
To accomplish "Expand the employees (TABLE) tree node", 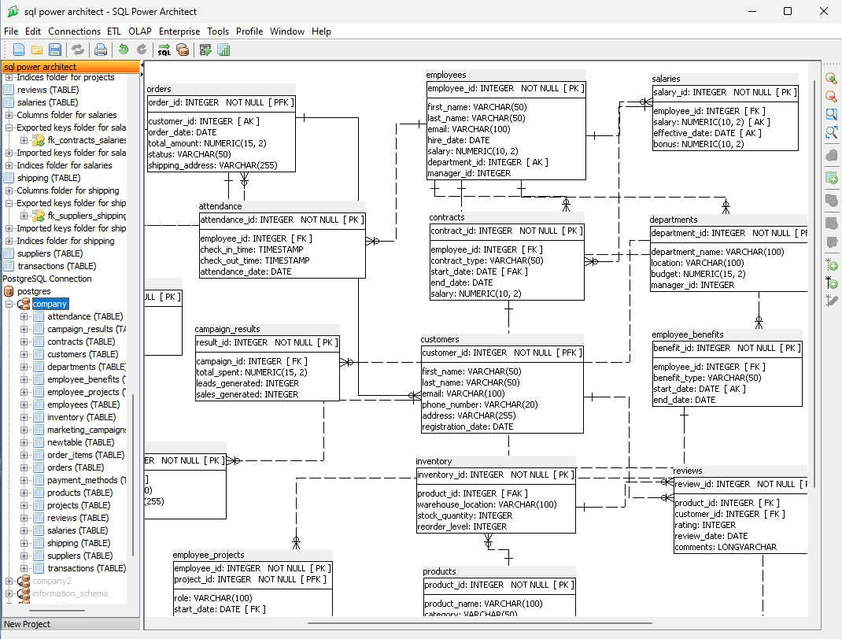I will pos(24,404).
